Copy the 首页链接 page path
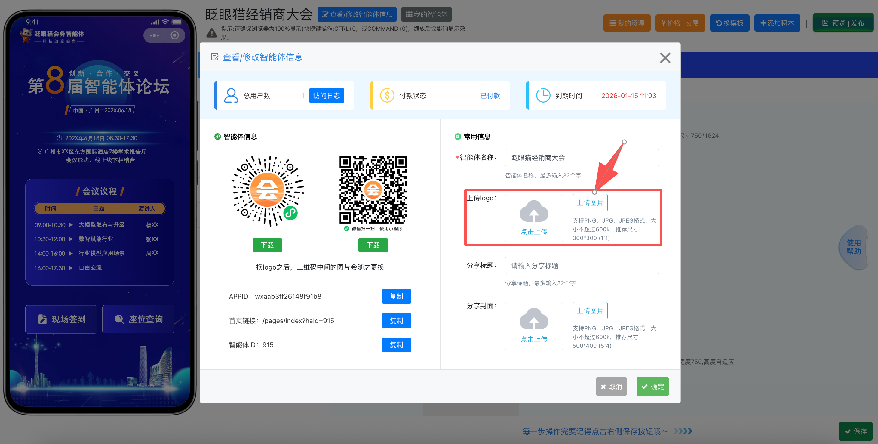The image size is (878, 444). [396, 321]
